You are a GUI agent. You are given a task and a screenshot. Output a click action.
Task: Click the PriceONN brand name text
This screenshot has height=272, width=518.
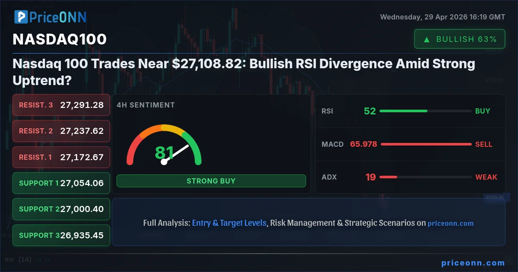coord(58,17)
